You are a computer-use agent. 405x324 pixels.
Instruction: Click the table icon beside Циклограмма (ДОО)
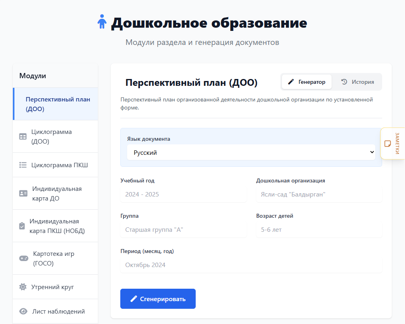pyautogui.click(x=23, y=136)
